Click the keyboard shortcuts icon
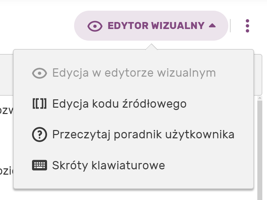Screen dimensions: 267x200 click(x=39, y=165)
